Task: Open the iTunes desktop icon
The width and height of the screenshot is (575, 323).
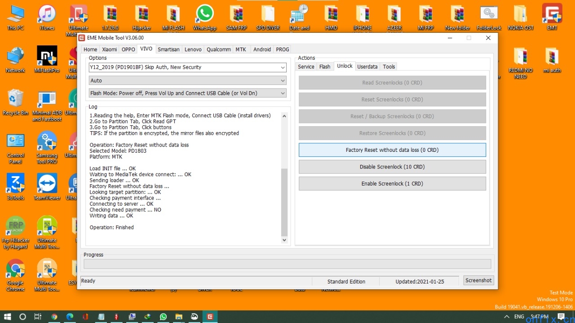Action: pos(47,17)
